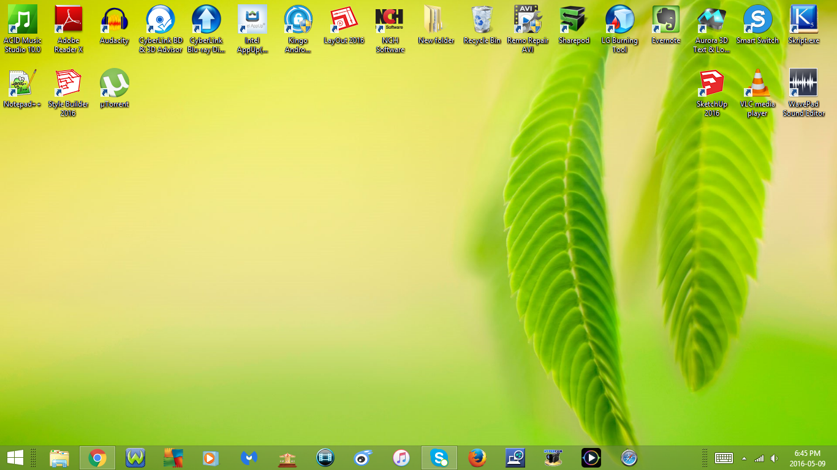Select WavePad Sound Editor icon
Screen dimensions: 837x470
(x=804, y=92)
